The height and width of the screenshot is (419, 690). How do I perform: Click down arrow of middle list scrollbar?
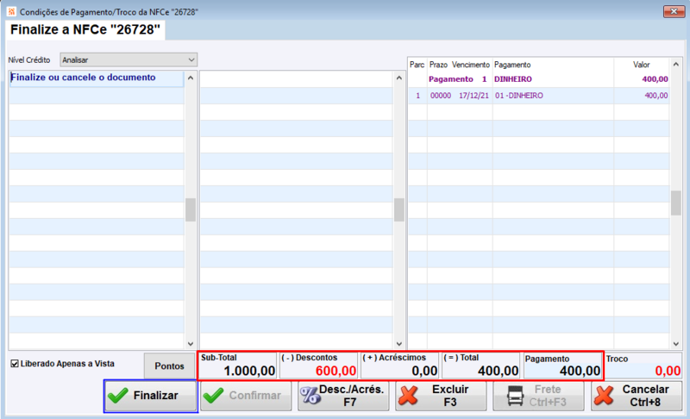(x=399, y=344)
